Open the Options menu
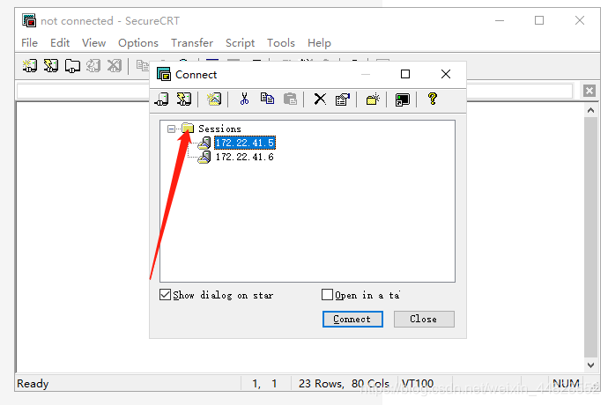The image size is (608, 405). coord(138,42)
